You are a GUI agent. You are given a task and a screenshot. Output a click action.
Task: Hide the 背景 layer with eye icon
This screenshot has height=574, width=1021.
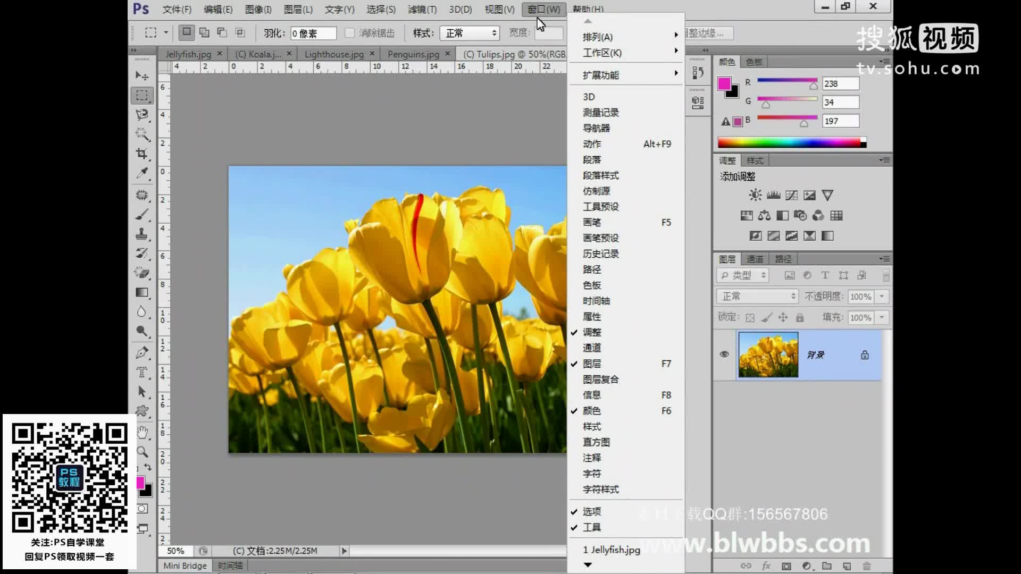pyautogui.click(x=724, y=354)
